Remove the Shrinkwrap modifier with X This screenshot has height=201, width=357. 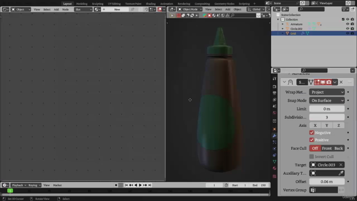(341, 82)
